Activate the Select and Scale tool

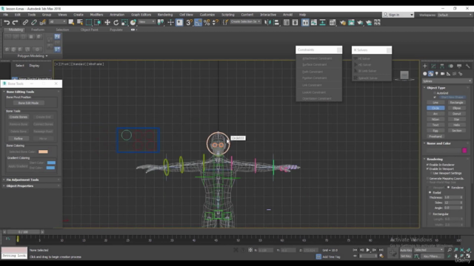tap(124, 22)
